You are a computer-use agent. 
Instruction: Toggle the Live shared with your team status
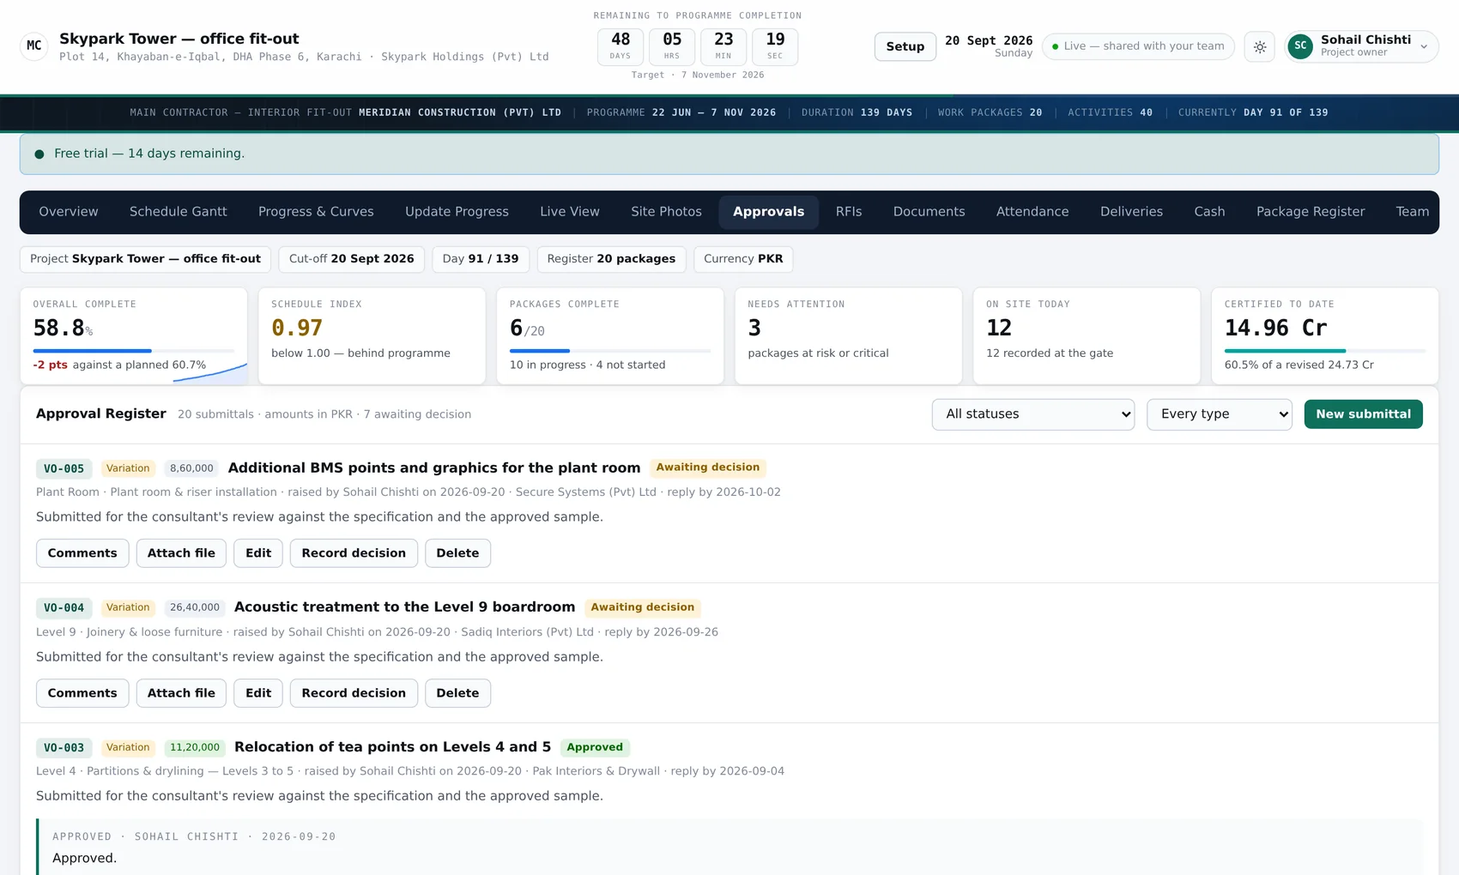1138,46
